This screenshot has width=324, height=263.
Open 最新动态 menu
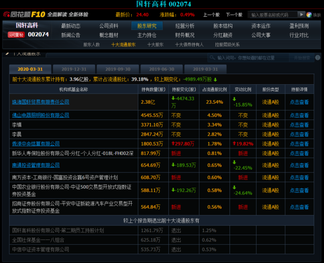click(70, 26)
